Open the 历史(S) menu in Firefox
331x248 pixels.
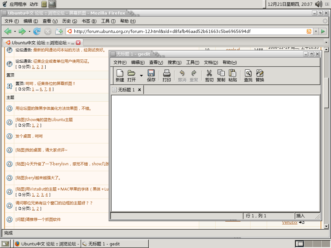[x=70, y=21]
